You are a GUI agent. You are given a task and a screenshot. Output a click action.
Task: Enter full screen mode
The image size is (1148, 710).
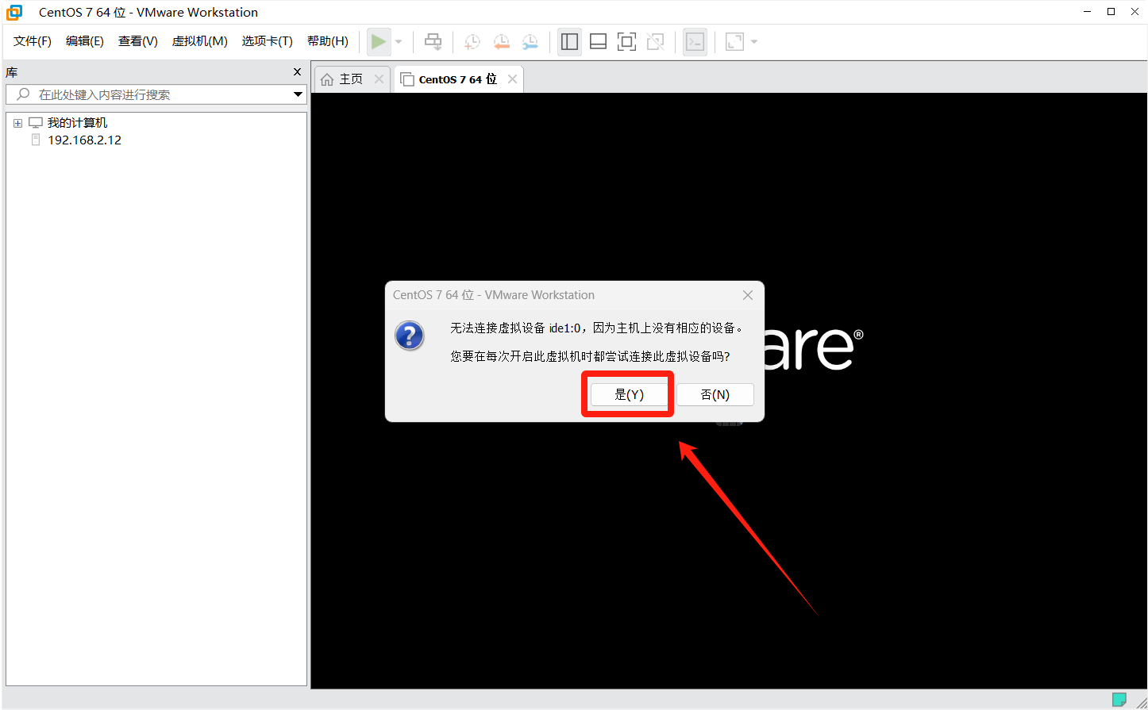point(626,42)
